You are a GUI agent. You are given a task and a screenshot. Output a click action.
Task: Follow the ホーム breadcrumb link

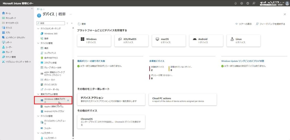(x=39, y=9)
